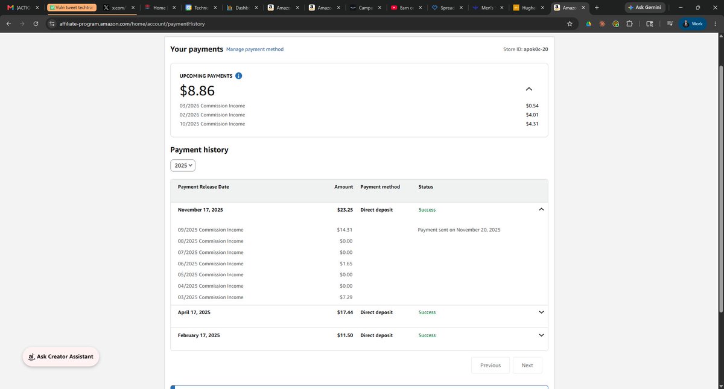
Task: Click the round green-and-yellow extension icon
Action: (615, 24)
